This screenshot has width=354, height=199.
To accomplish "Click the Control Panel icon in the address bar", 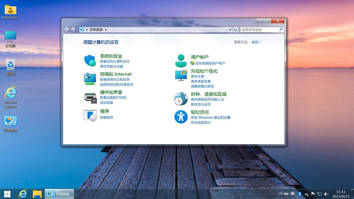I will [82, 30].
